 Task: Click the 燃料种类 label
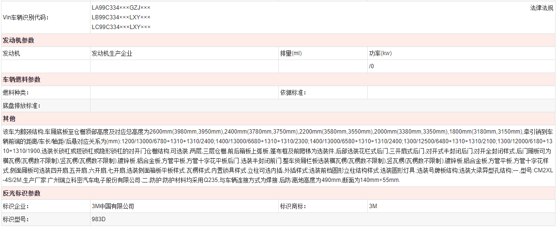[16, 92]
